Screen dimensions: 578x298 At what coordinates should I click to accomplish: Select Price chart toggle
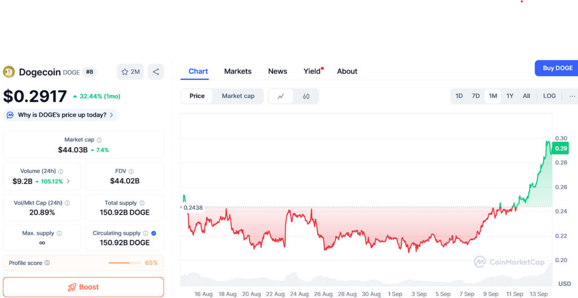pos(197,96)
